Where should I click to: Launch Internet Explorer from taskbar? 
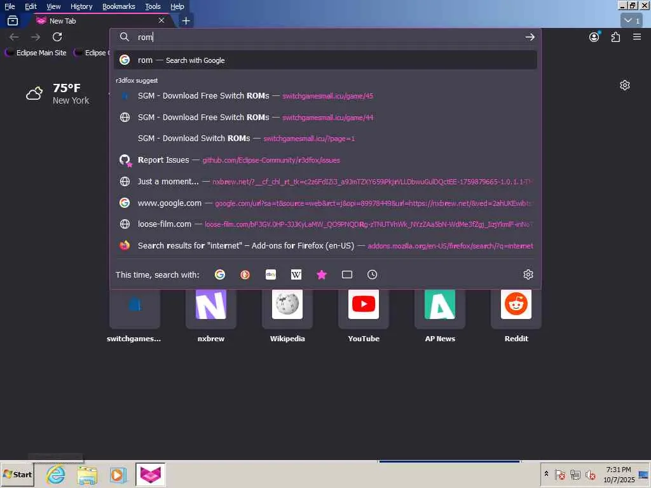[55, 475]
